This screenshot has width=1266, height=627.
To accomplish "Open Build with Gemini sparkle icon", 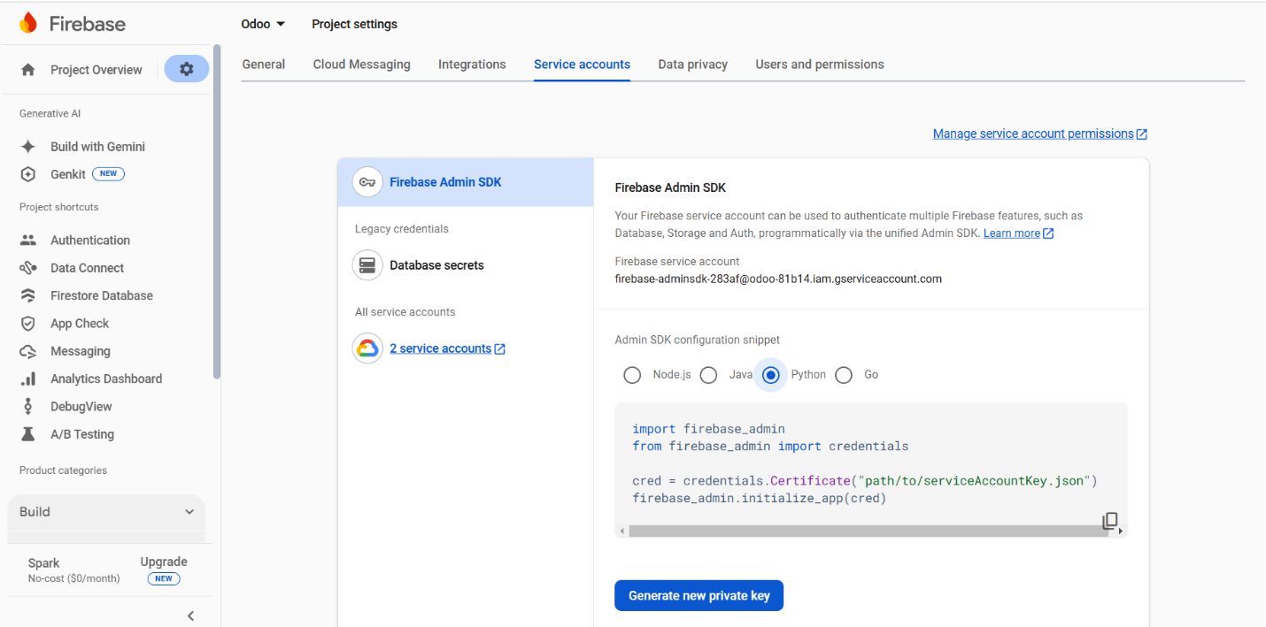I will (28, 147).
